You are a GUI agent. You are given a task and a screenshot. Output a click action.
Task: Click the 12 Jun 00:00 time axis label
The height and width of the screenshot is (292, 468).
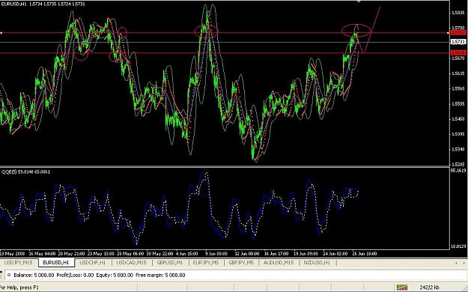point(246,254)
